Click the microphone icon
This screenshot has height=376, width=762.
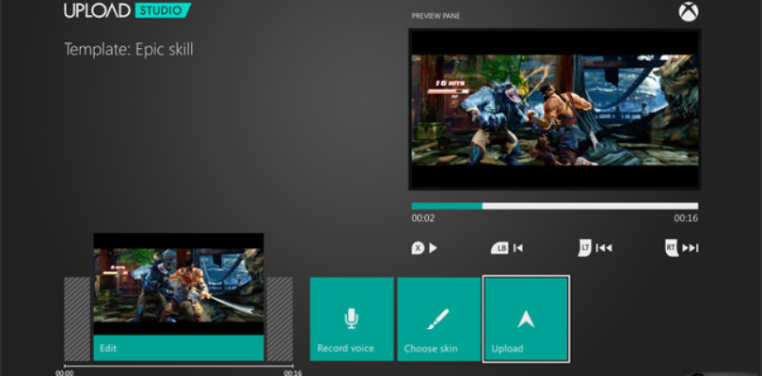351,319
